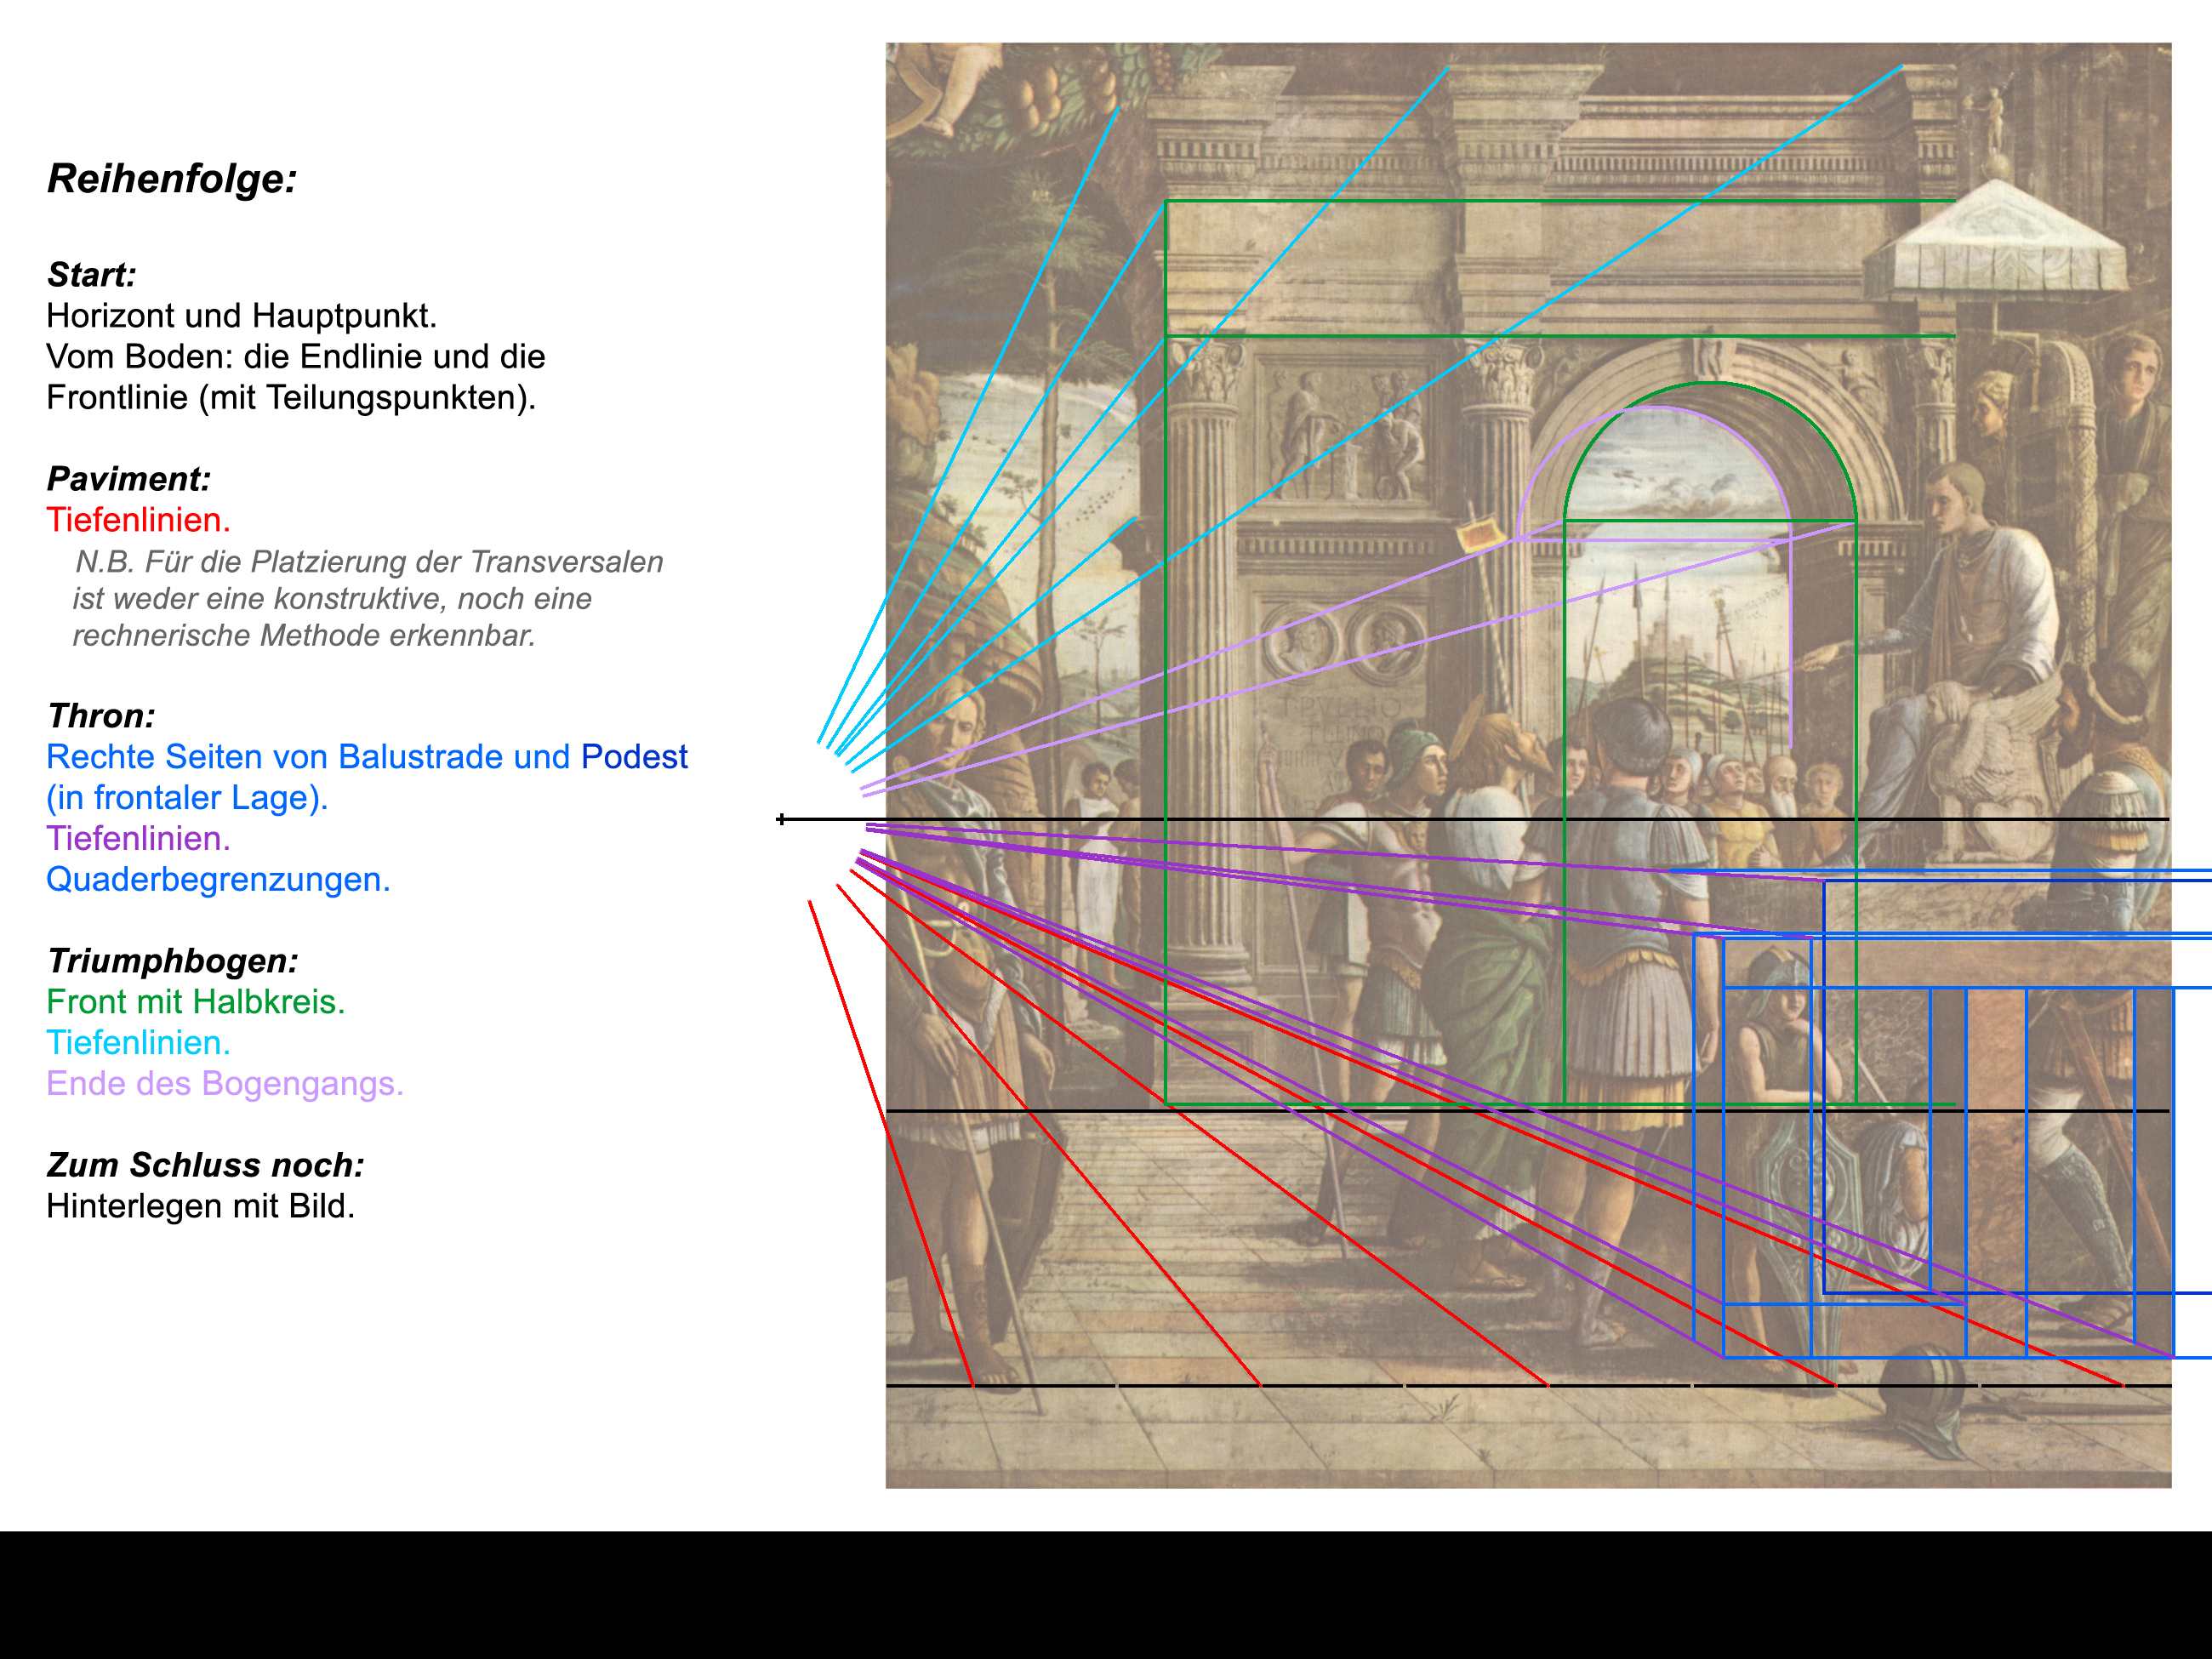
Task: Click the purple 'Tiefenlinien.' text under Thron
Action: pos(138,838)
